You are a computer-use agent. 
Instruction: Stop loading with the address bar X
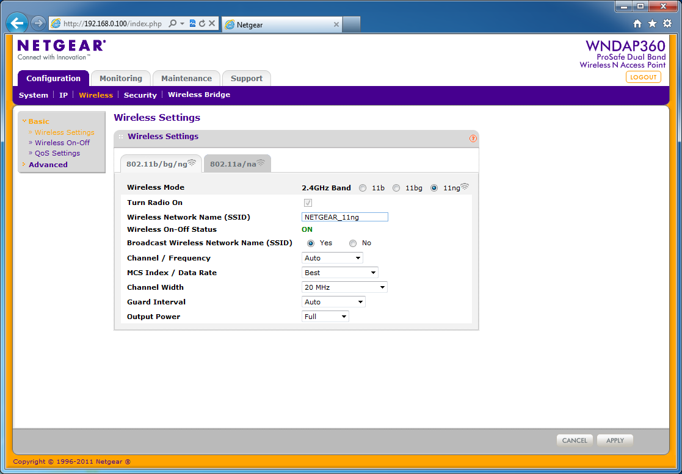[212, 23]
